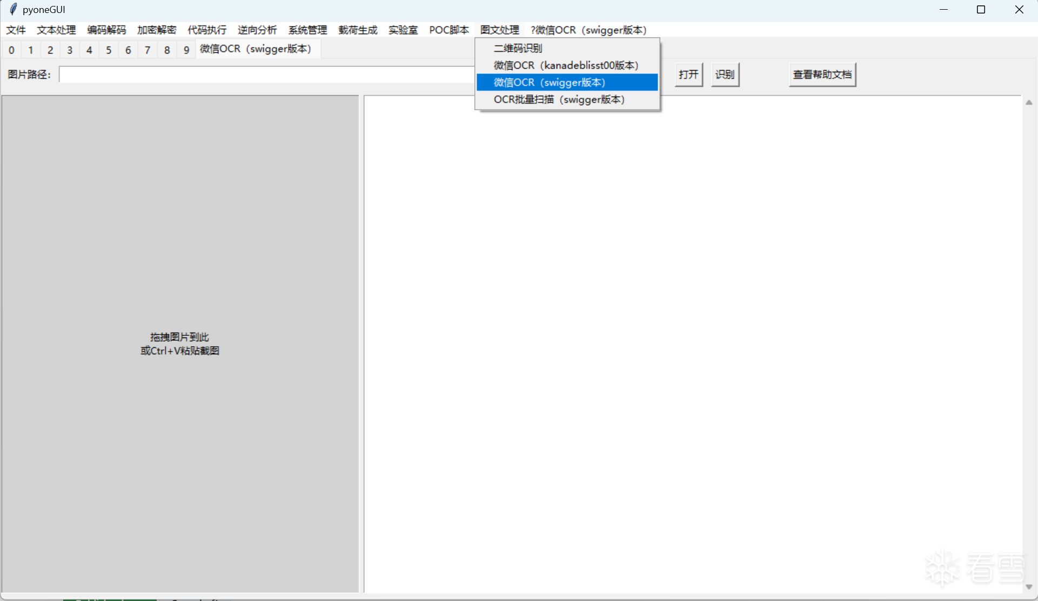Image resolution: width=1038 pixels, height=601 pixels.
Task: Click the scrollbar down arrow
Action: [1029, 587]
